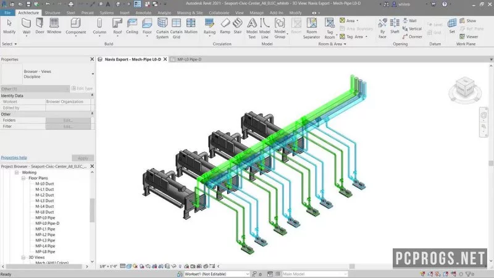This screenshot has height=278, width=494.
Task: Open the Help question mark icon
Action: pos(444,4)
